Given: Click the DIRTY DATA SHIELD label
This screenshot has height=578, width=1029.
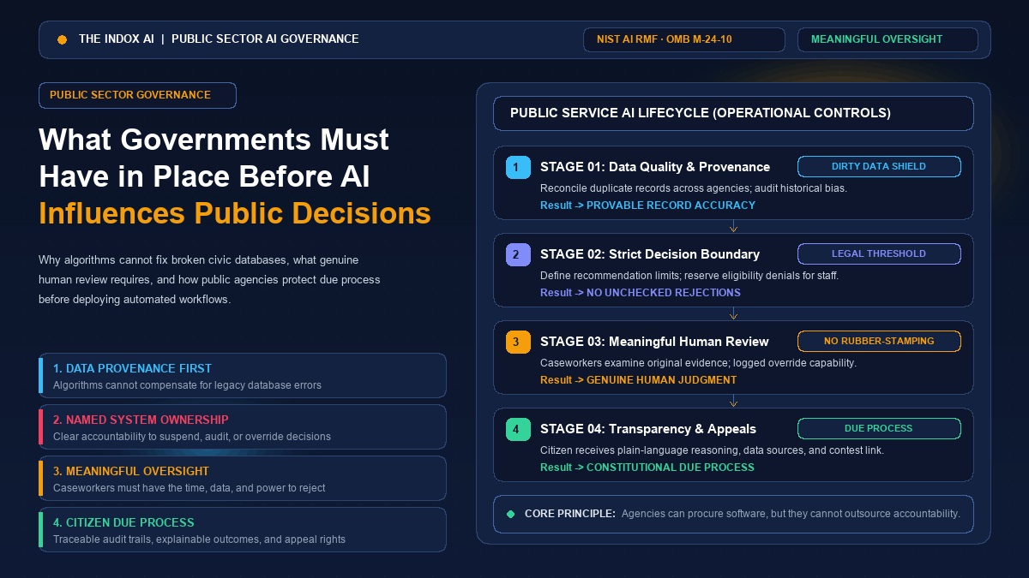Looking at the screenshot, I should tap(879, 167).
